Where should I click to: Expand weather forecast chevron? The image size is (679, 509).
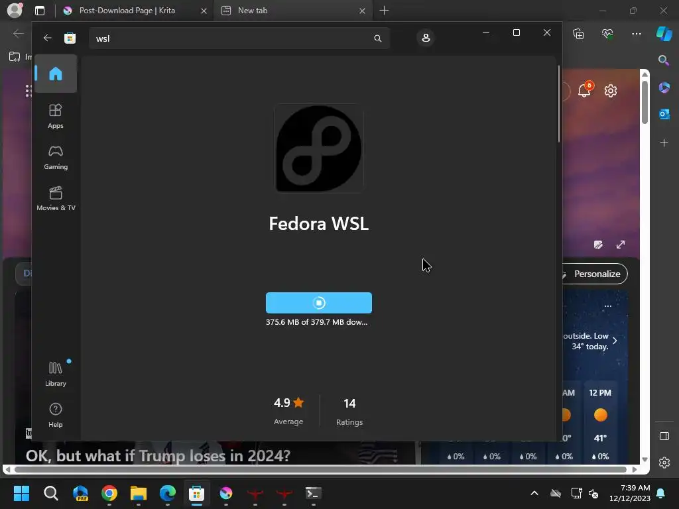(x=615, y=341)
